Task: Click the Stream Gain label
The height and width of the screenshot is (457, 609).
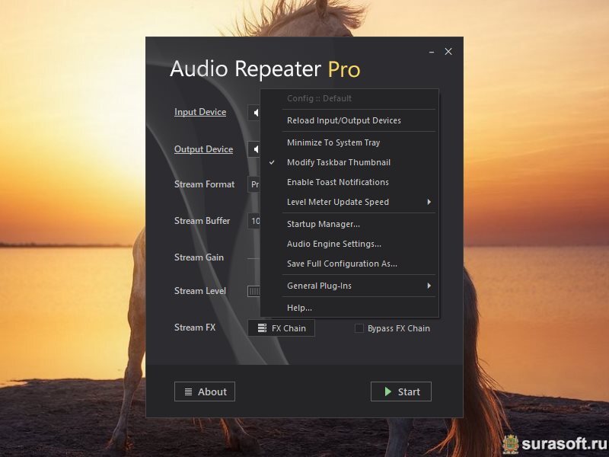Action: coord(199,257)
